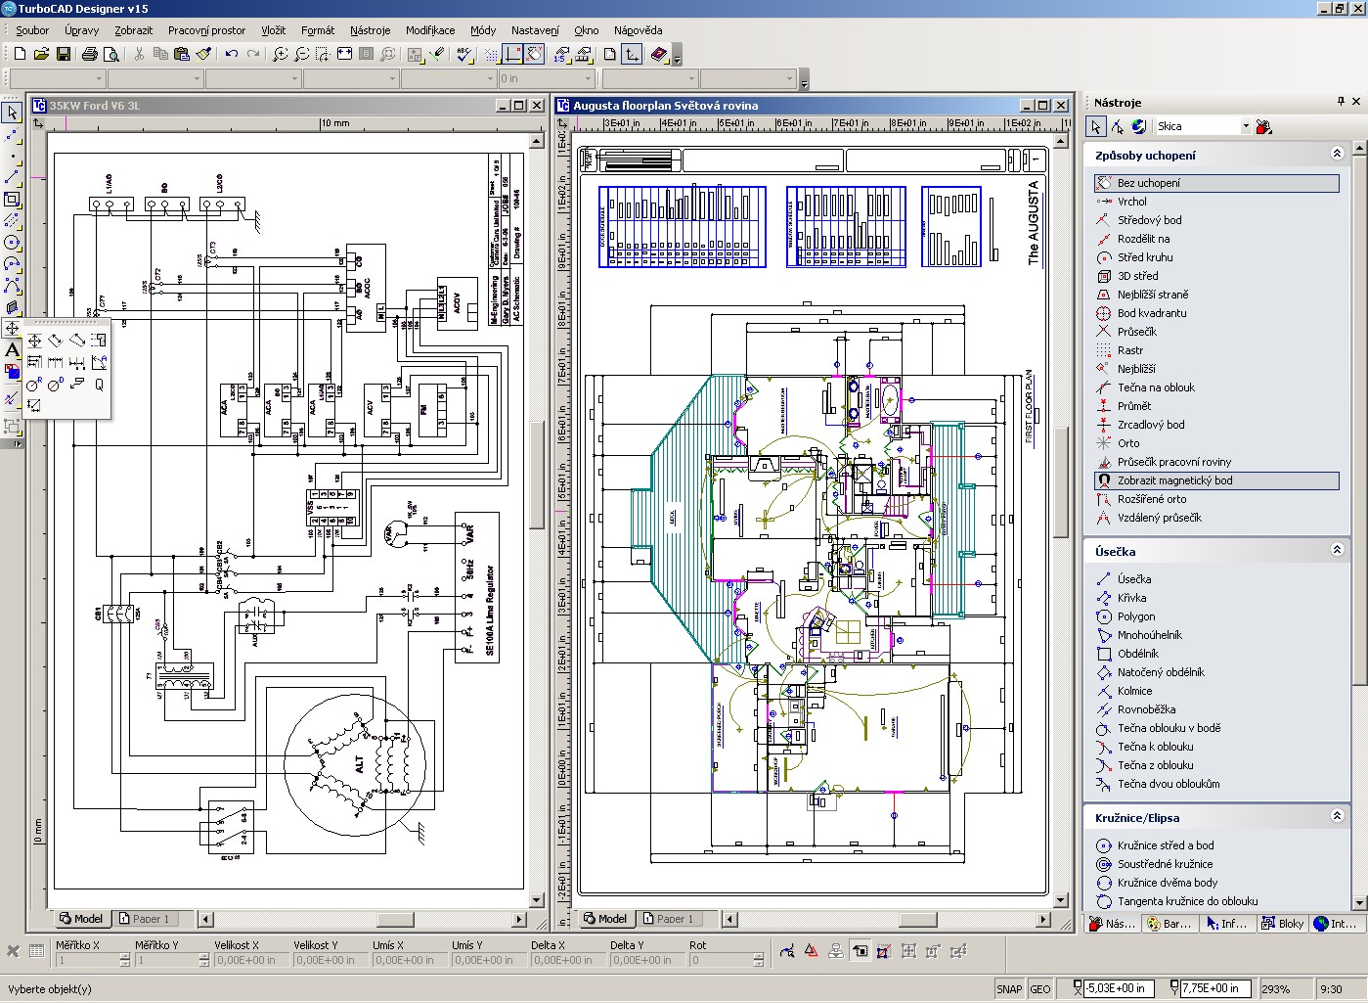
Task: Open the Modifikace menu
Action: (430, 30)
